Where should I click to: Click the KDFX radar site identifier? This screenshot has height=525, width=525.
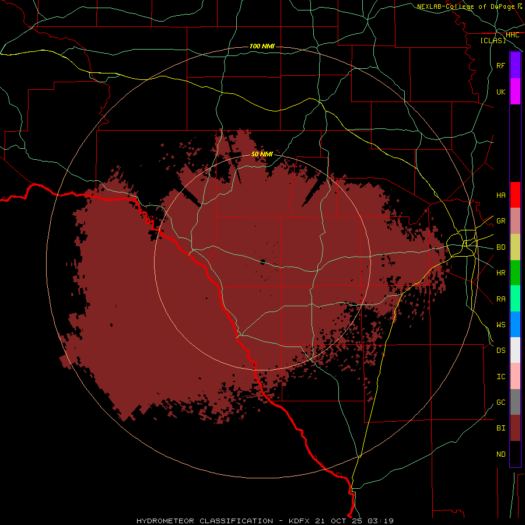299,521
